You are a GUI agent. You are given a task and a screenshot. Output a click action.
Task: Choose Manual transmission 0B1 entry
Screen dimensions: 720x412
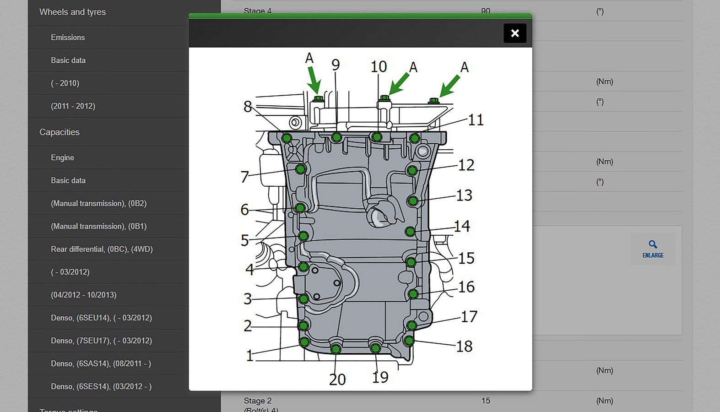coord(98,226)
